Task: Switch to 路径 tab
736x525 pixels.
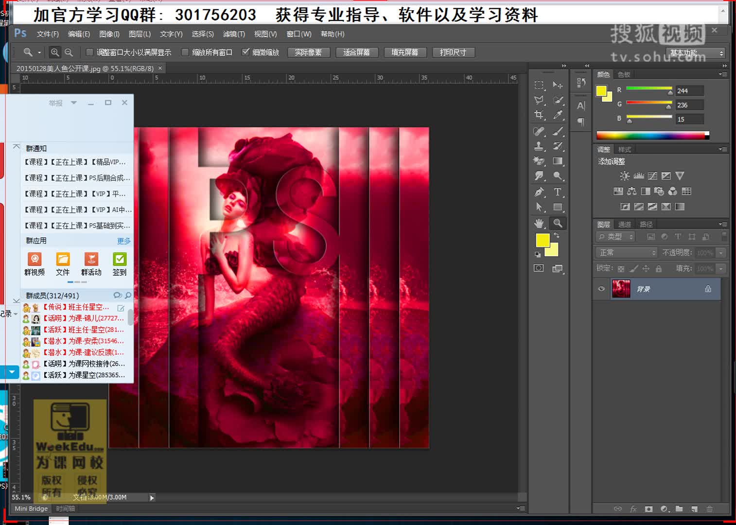Action: (x=646, y=224)
